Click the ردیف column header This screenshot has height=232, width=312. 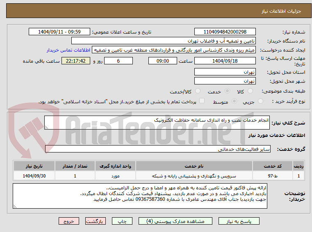click(298, 166)
